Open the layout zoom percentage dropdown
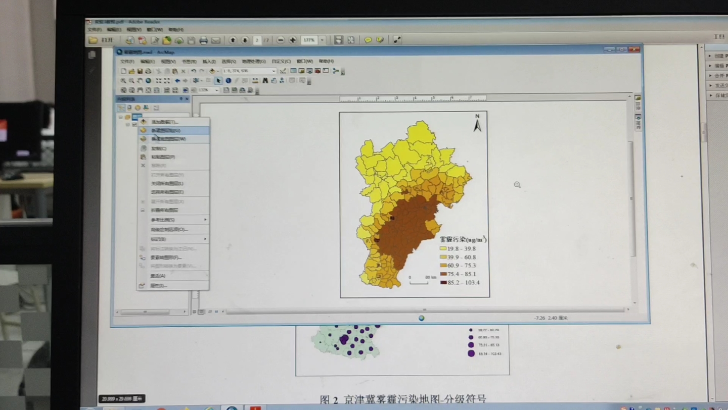The image size is (728, 410). coord(216,90)
